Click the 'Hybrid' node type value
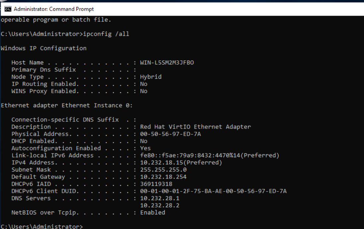 coord(151,77)
